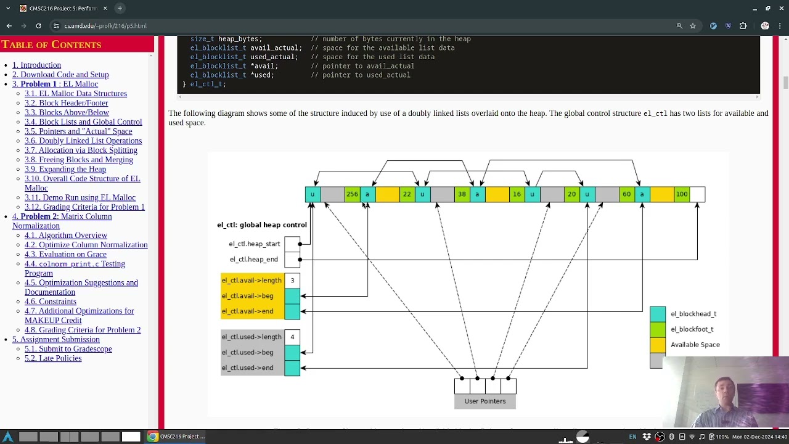Screen dimensions: 789x444
Task: Open the Chrome profile avatar
Action: pyautogui.click(x=765, y=26)
